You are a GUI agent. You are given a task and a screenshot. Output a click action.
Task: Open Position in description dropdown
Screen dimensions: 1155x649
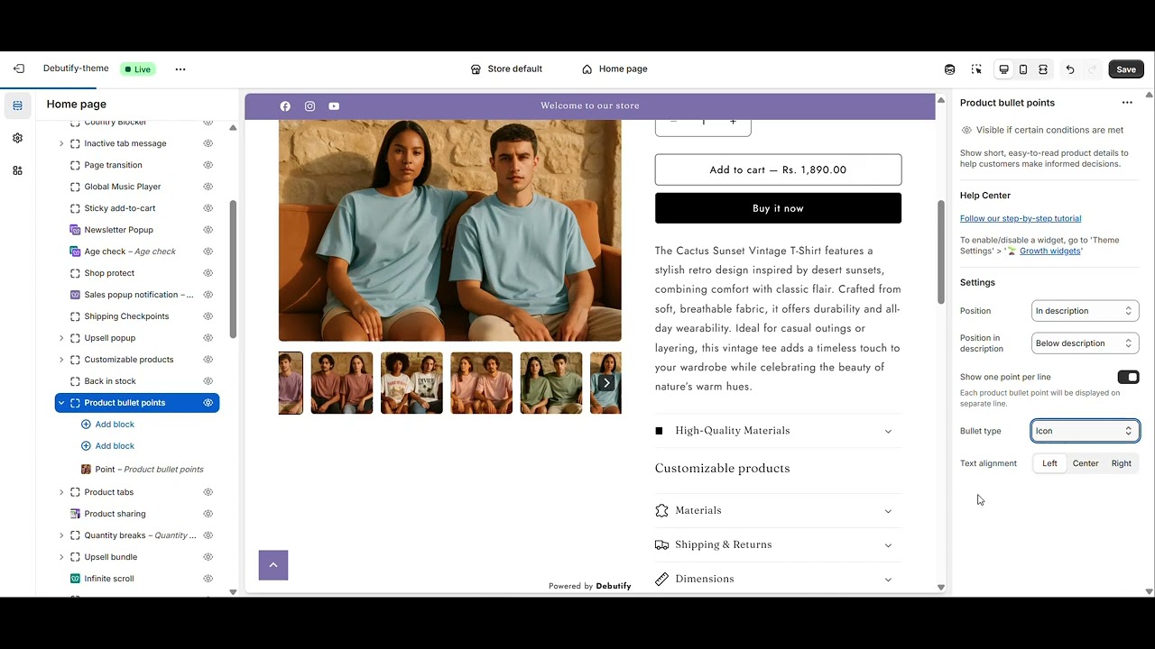pos(1085,343)
